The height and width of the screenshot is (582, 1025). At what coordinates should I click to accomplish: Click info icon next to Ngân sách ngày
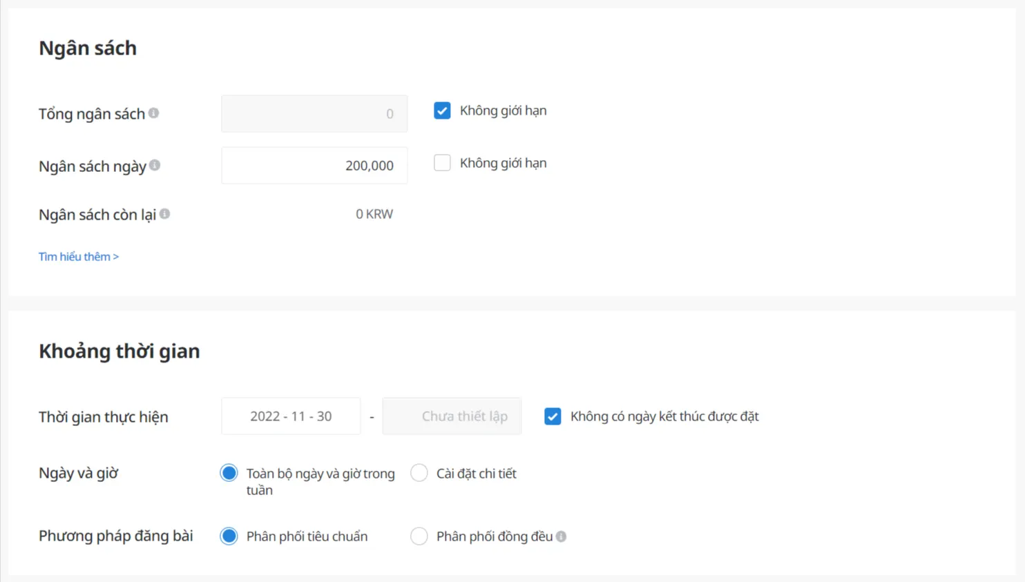point(155,165)
